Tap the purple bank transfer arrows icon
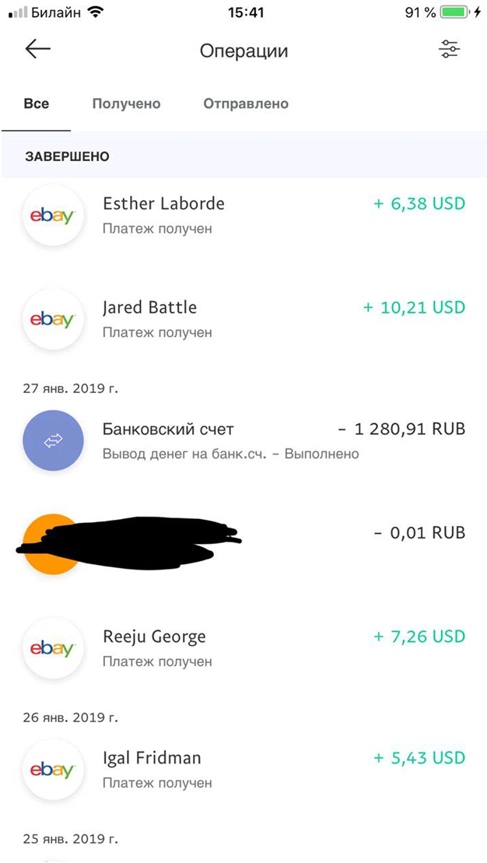This screenshot has width=487, height=863. (x=52, y=440)
